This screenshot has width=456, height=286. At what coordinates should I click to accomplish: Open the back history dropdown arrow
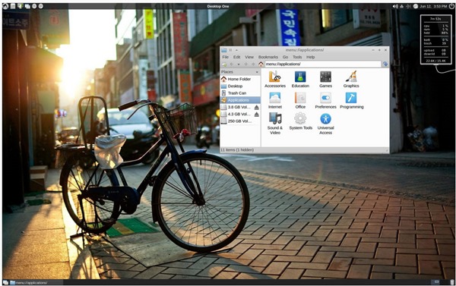(239, 64)
